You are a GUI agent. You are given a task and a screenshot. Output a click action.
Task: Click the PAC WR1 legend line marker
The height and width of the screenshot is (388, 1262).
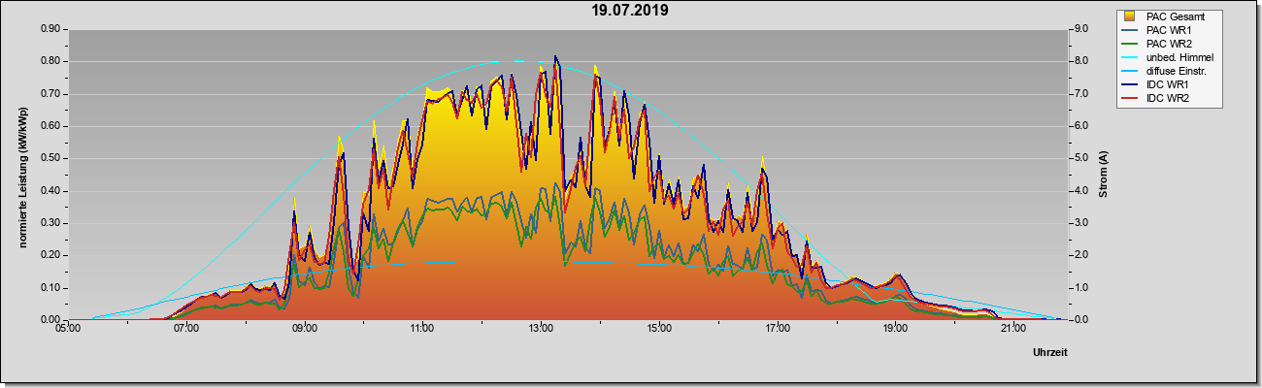tap(1130, 30)
